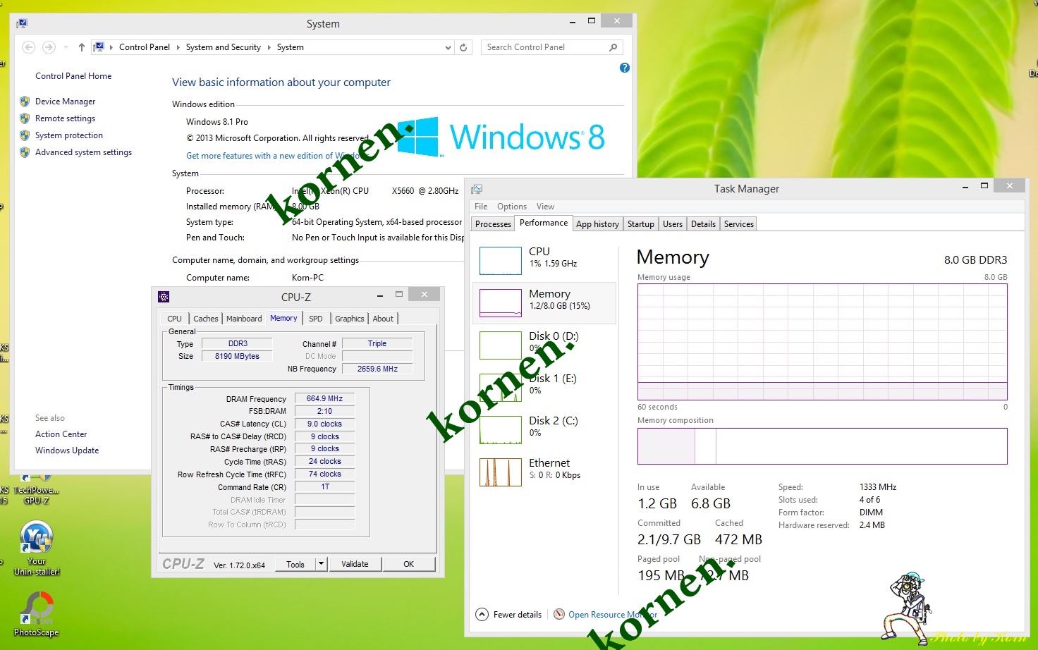Select the Ethernet graph thumbnail

(501, 472)
